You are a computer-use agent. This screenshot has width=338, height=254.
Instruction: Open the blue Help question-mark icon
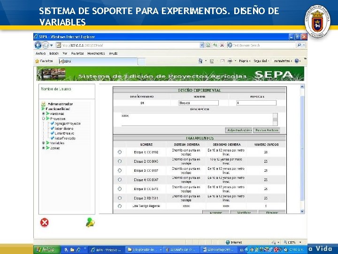(297, 61)
